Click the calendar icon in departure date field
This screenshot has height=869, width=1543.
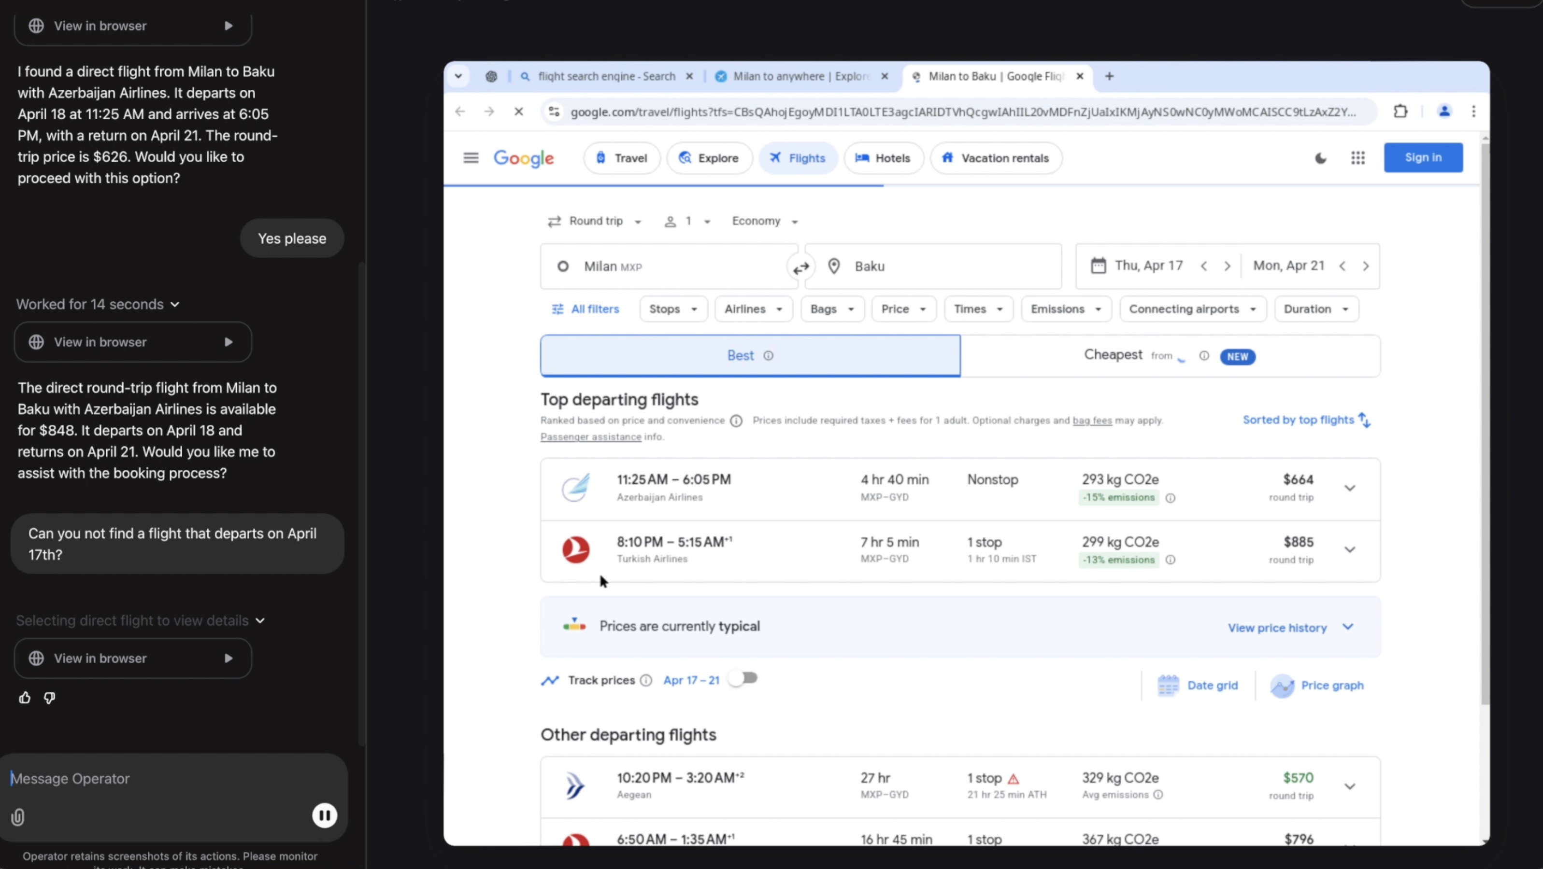click(1098, 266)
